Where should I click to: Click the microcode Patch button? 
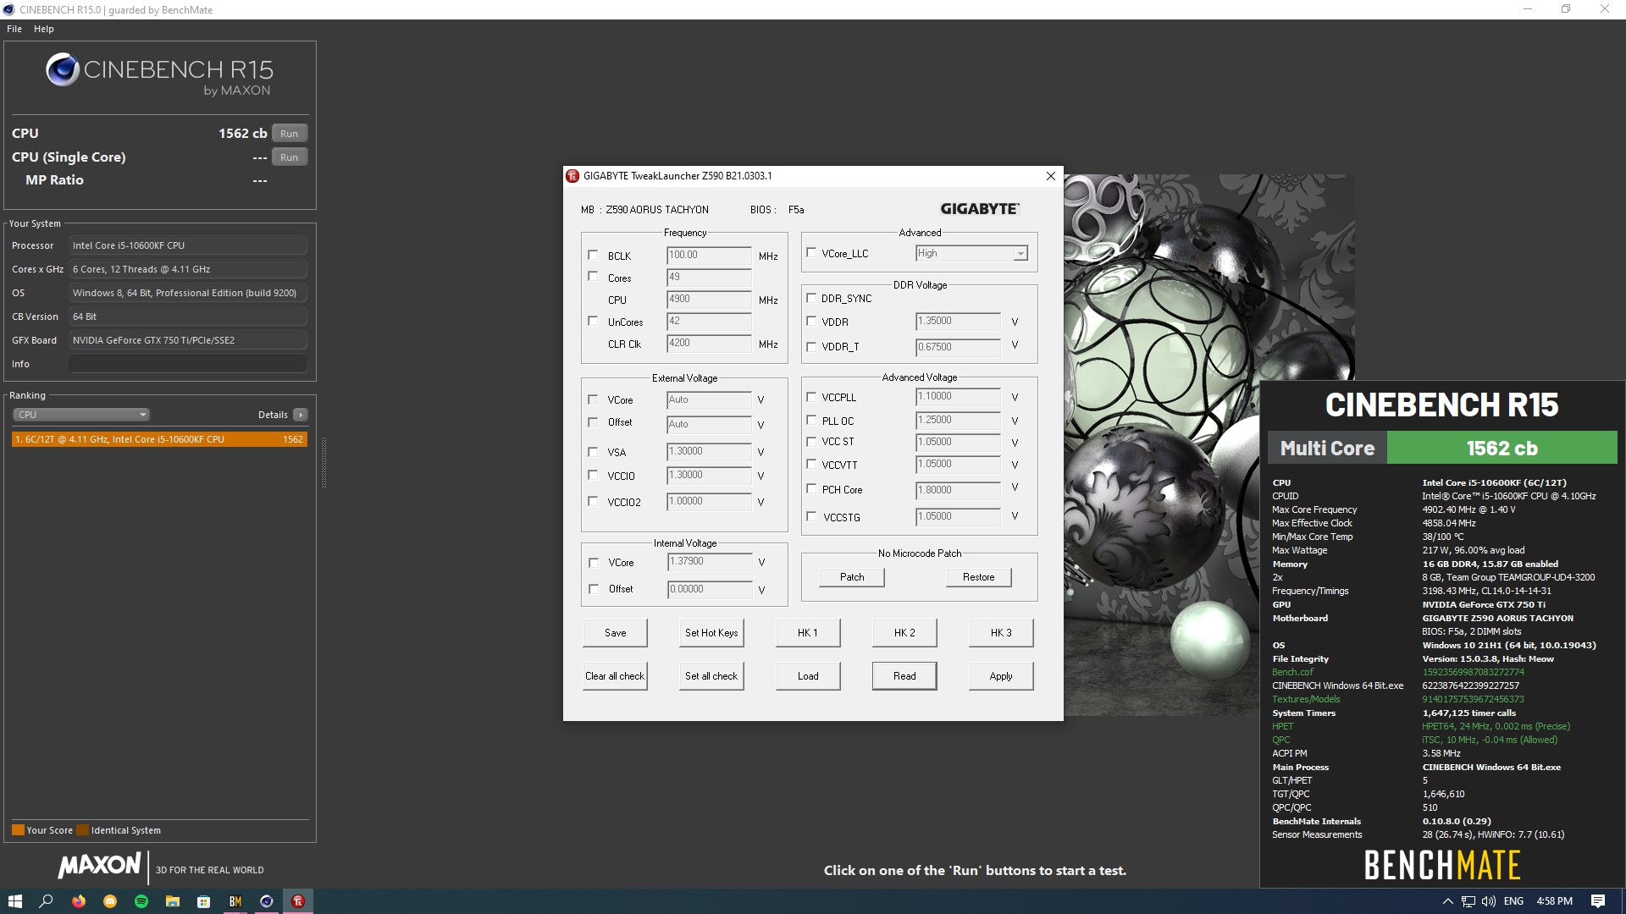pyautogui.click(x=852, y=577)
